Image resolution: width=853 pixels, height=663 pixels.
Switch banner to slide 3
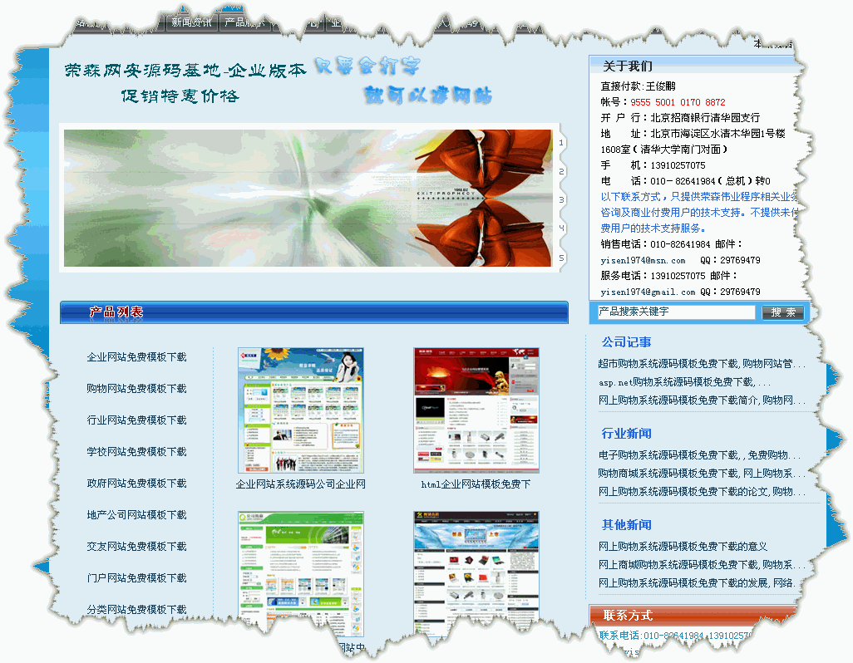(x=561, y=199)
